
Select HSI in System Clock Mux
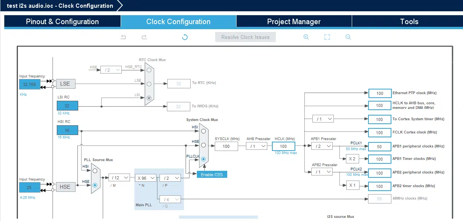203,131
